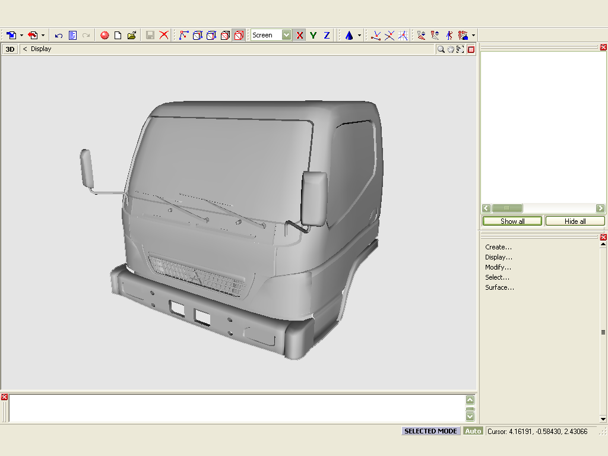Click the command line scroll-down arrow

[x=470, y=416]
